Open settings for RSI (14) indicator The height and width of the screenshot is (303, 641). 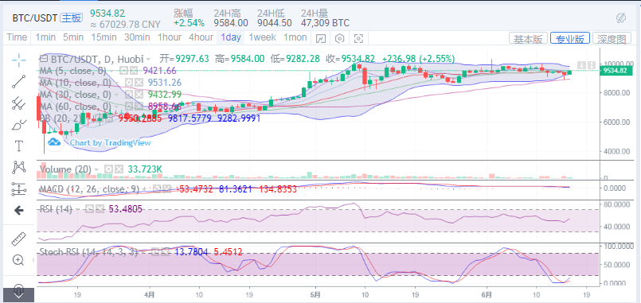tap(89, 209)
